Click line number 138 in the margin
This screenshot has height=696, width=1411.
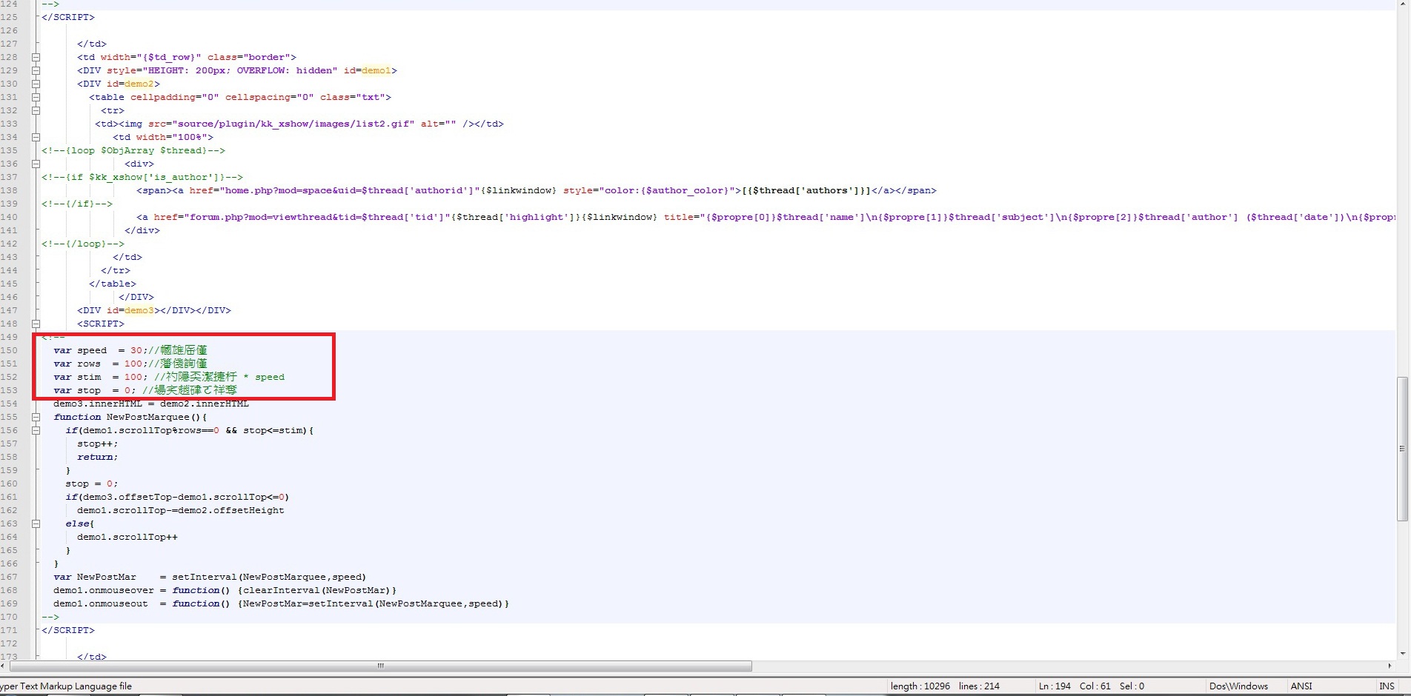9,190
